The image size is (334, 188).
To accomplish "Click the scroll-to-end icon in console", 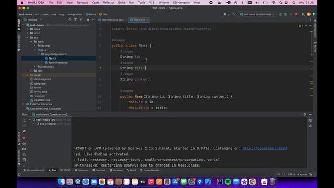I will [310, 126].
